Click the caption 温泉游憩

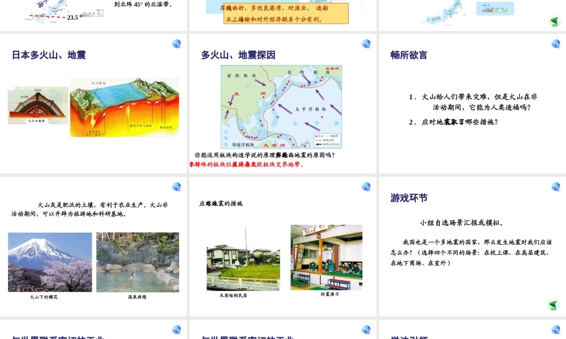[137, 297]
